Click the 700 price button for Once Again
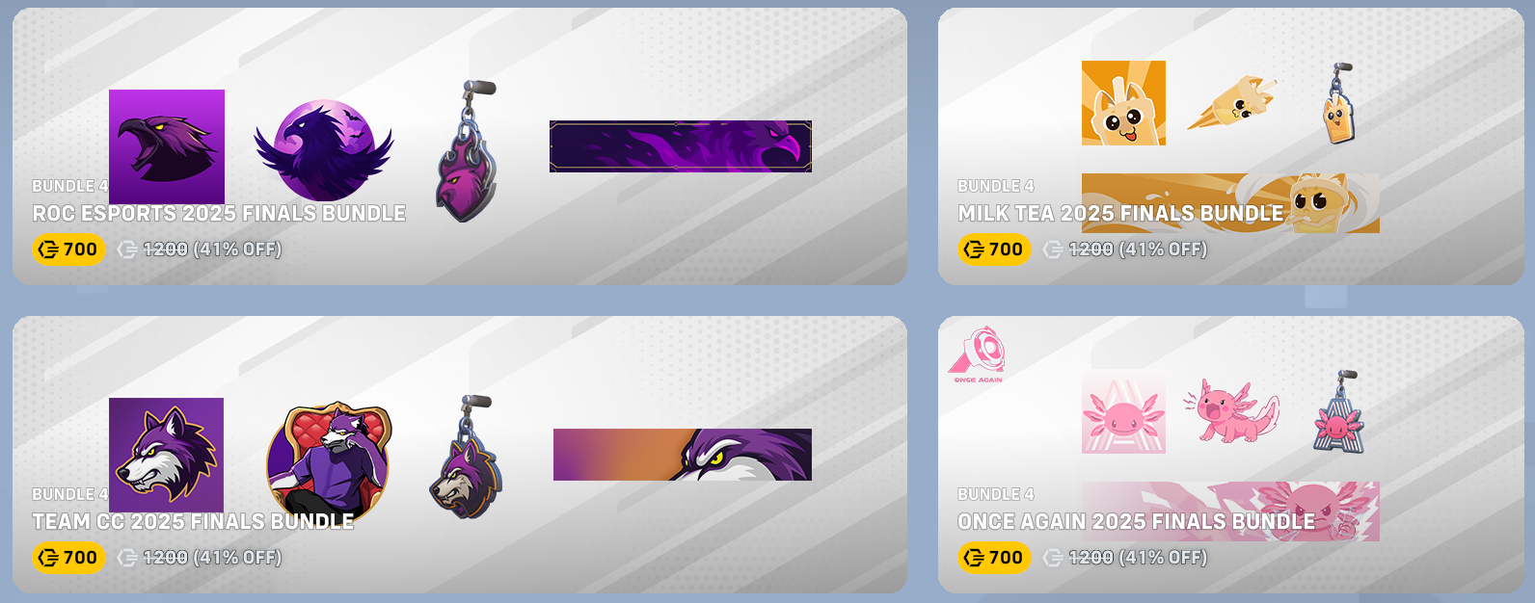1535x603 pixels. [x=993, y=558]
